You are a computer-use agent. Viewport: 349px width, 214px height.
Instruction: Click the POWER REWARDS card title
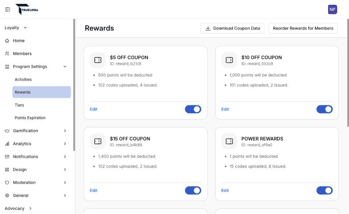[262, 139]
